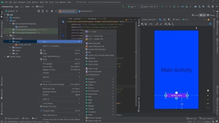Image resolution: width=219 pixels, height=123 pixels.
Task: Expand the Gradle Scripts node
Action: (x=5, y=56)
